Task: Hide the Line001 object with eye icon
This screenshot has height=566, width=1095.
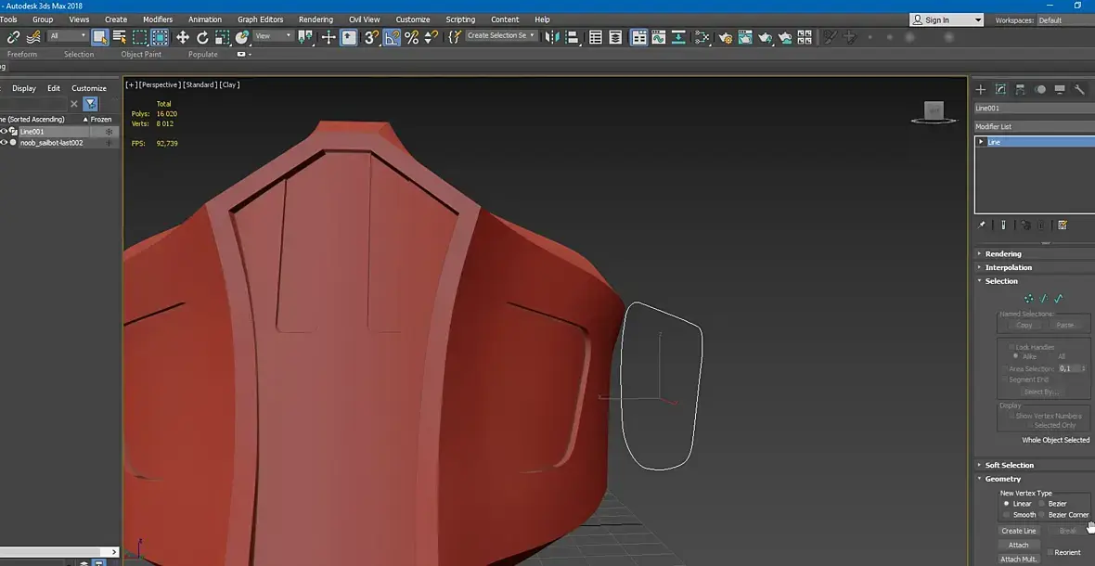Action: 4,132
